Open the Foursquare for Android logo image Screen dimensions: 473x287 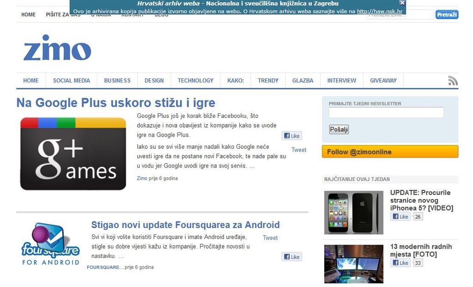pos(51,244)
